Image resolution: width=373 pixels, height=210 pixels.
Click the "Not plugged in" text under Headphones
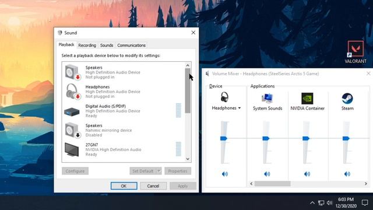pyautogui.click(x=100, y=96)
